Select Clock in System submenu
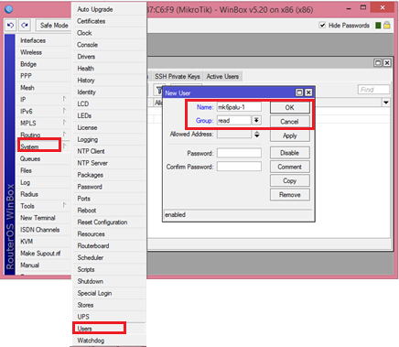Viewport: 399px width, 347px height. (108, 33)
